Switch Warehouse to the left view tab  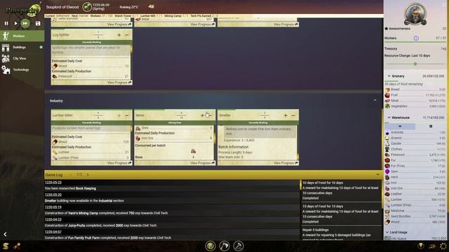[400, 126]
